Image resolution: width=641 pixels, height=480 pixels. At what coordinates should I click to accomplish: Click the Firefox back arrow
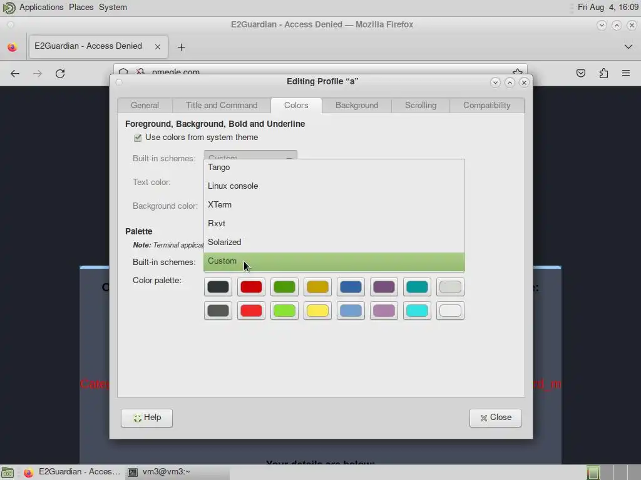coord(15,74)
